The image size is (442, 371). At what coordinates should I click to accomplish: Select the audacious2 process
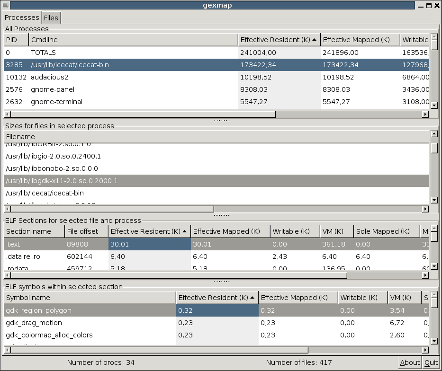click(x=216, y=77)
